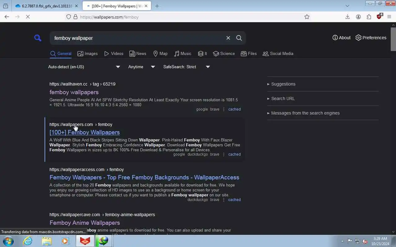396x247 pixels.
Task: Open the uBlock Origin extension icon
Action: [379, 17]
